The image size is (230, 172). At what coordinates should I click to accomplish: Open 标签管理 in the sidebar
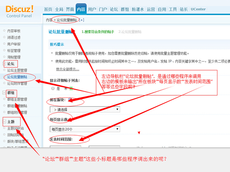(14, 50)
